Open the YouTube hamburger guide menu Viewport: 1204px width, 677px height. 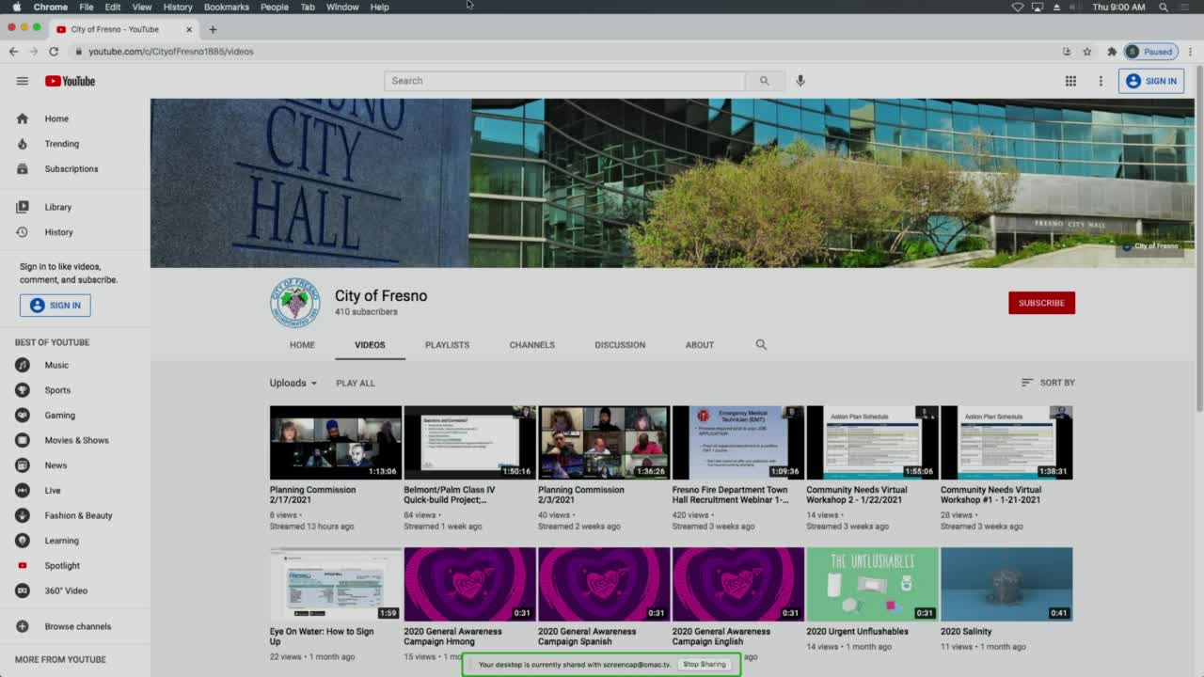click(22, 81)
